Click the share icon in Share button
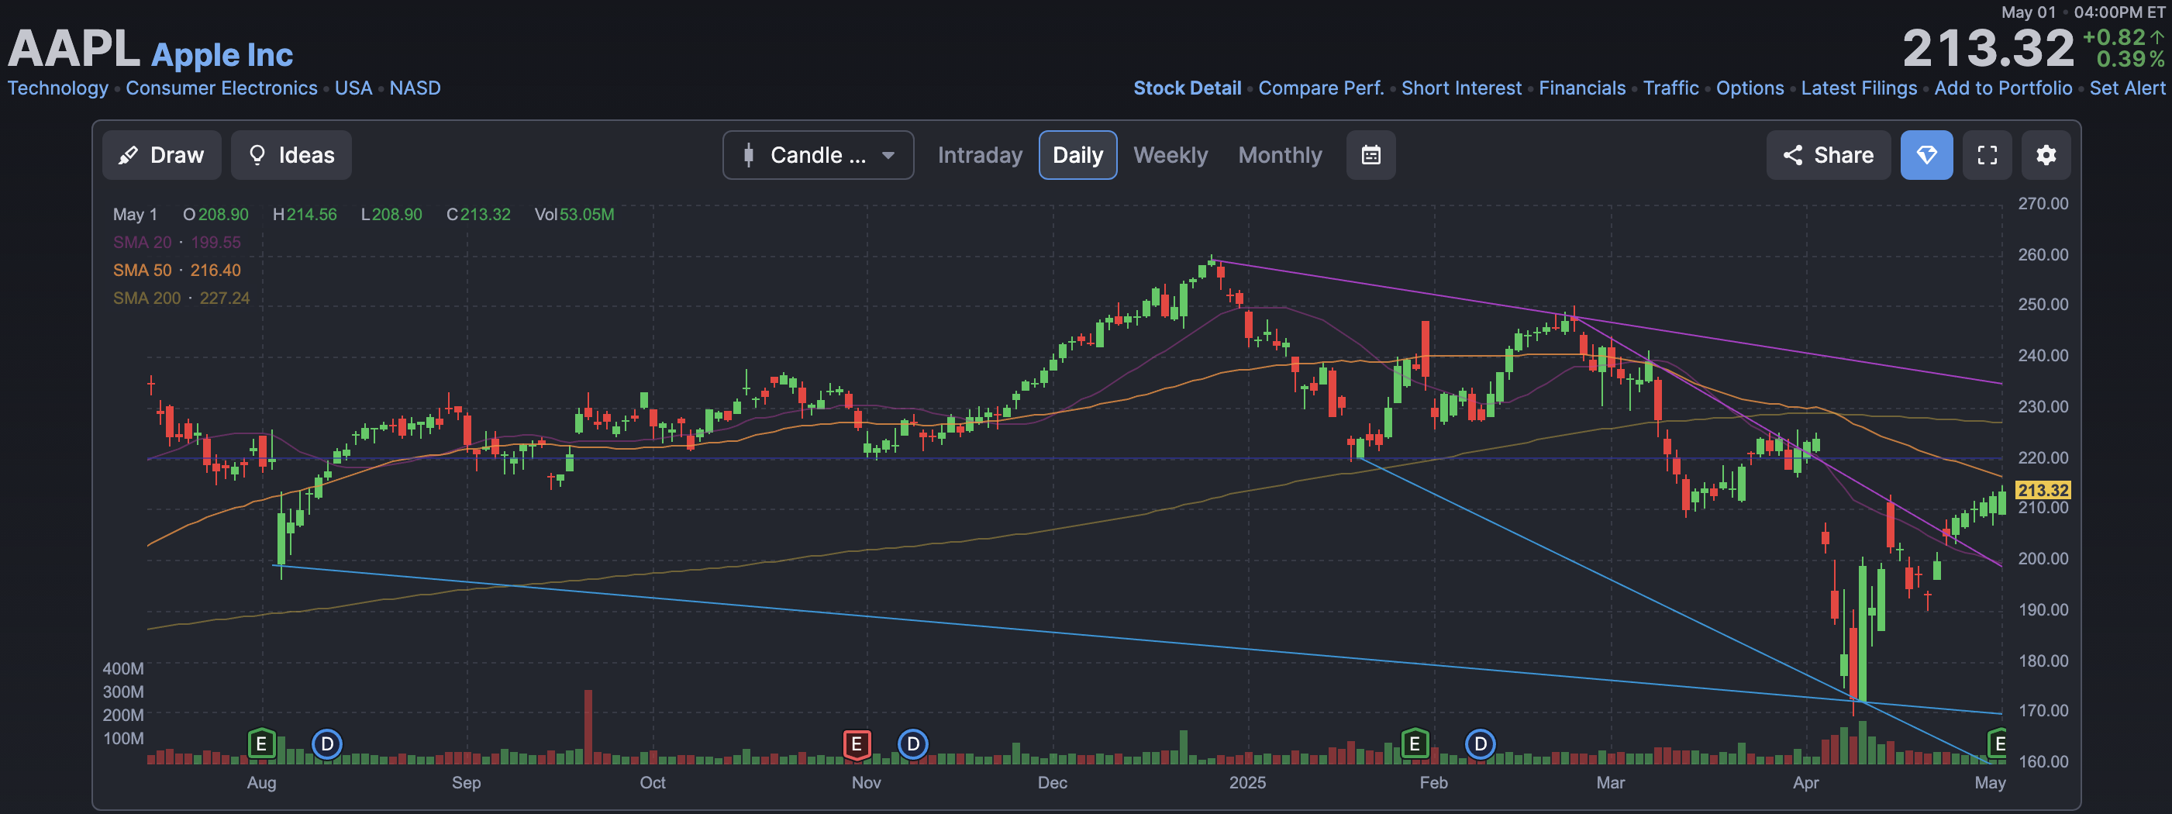The width and height of the screenshot is (2172, 814). point(1793,155)
